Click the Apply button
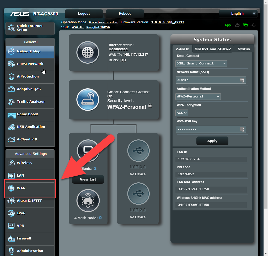This screenshot has width=268, height=256. pos(212,141)
